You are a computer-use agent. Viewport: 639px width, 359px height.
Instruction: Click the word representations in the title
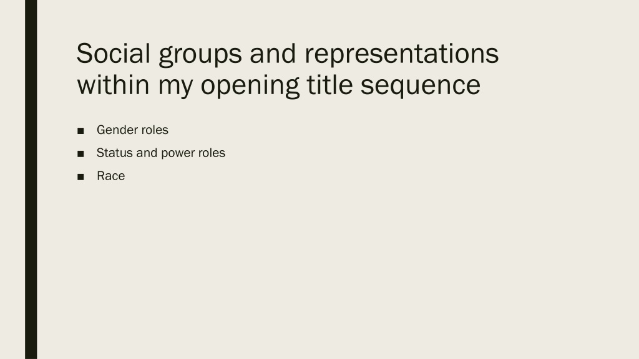(402, 54)
